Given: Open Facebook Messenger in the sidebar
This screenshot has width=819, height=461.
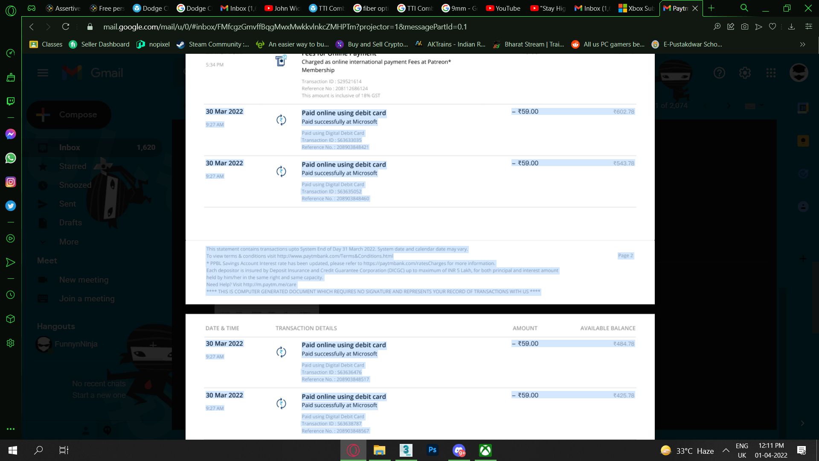Looking at the screenshot, I should tap(11, 134).
